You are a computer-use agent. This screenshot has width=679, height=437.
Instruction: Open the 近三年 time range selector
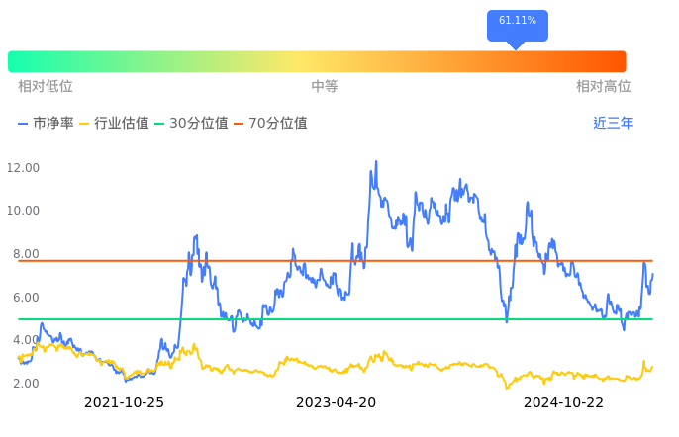(x=613, y=124)
